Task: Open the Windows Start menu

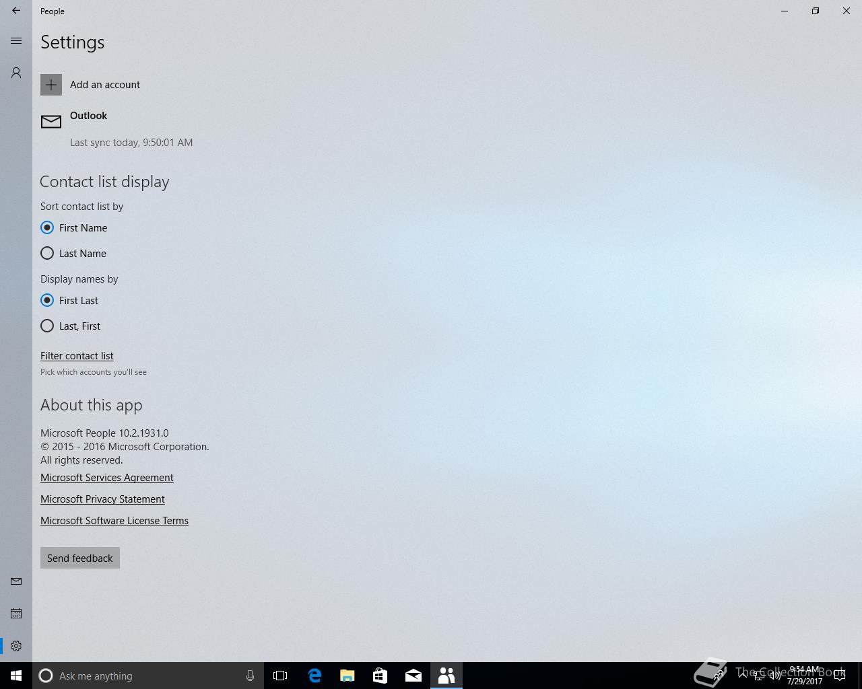Action: click(x=16, y=676)
